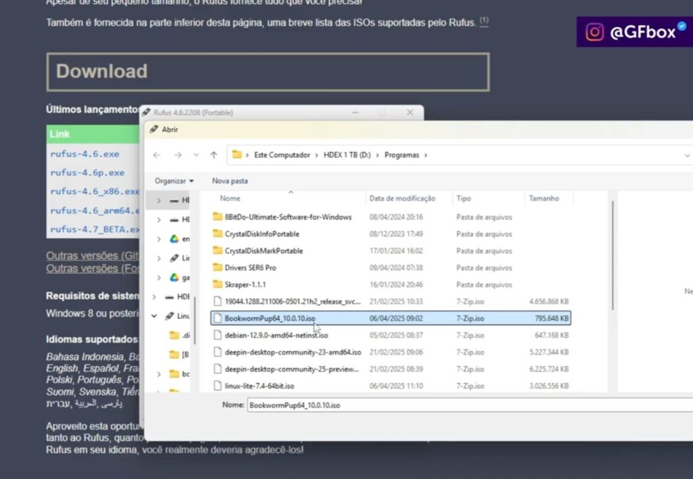The image size is (693, 479).
Task: Click the 21/02/2025 09:06 modification date
Action: (396, 352)
